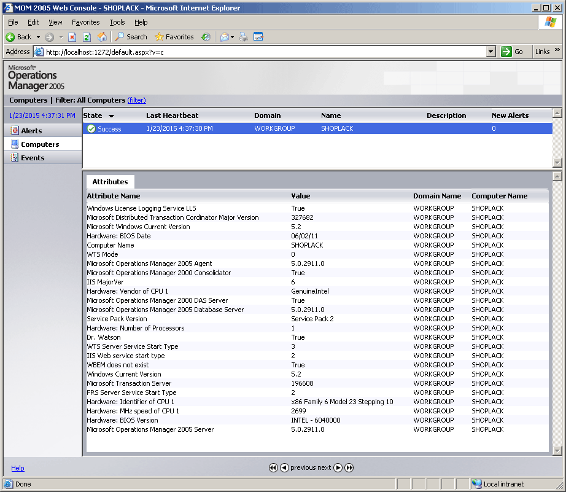Refresh the page with green arrows icon
Screen dimensions: 566x492
[x=87, y=37]
